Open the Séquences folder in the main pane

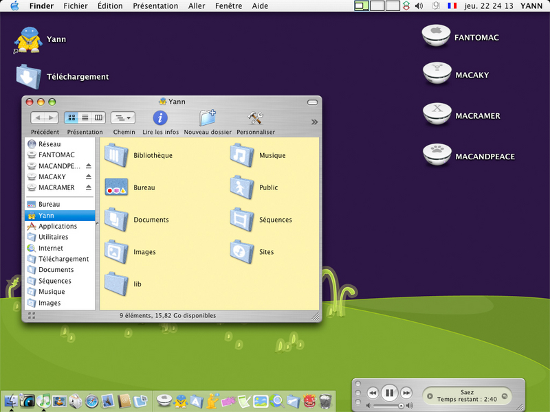tap(242, 220)
